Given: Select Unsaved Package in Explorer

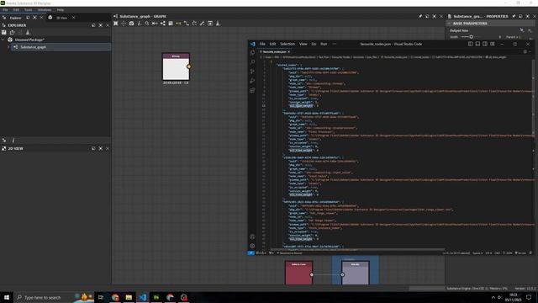Looking at the screenshot, I should tap(30, 40).
